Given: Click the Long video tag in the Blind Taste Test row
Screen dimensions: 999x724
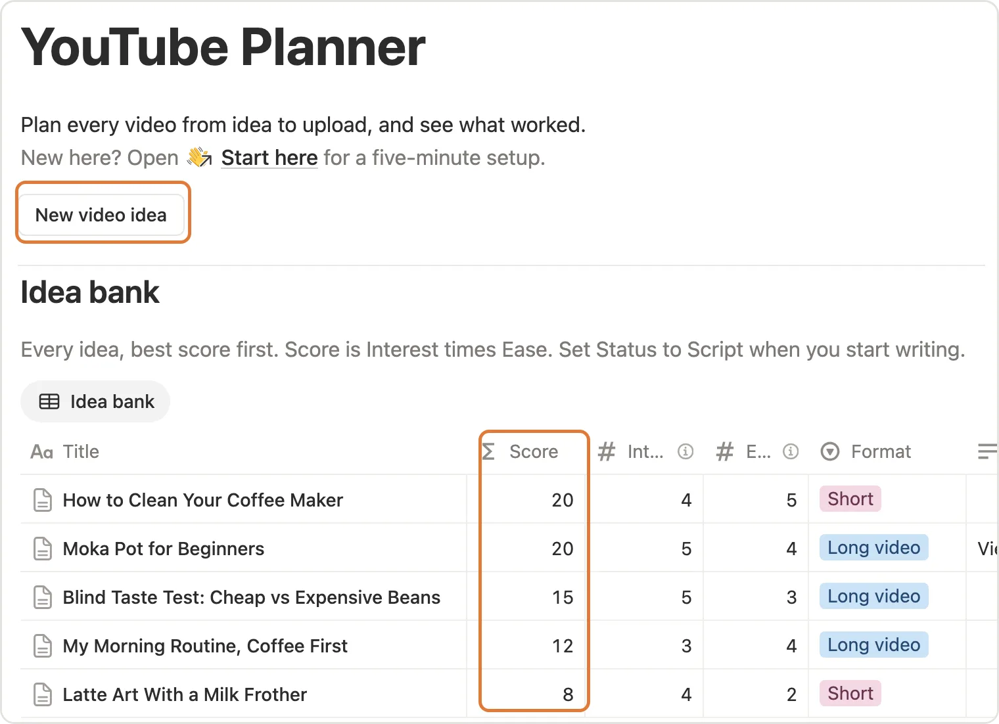Looking at the screenshot, I should point(874,596).
